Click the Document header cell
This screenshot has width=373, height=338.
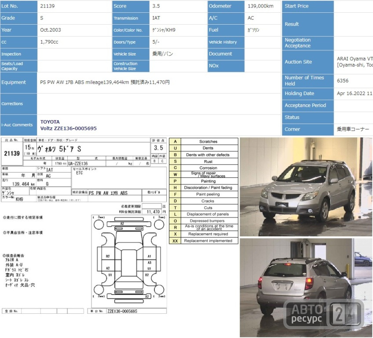tap(226, 54)
